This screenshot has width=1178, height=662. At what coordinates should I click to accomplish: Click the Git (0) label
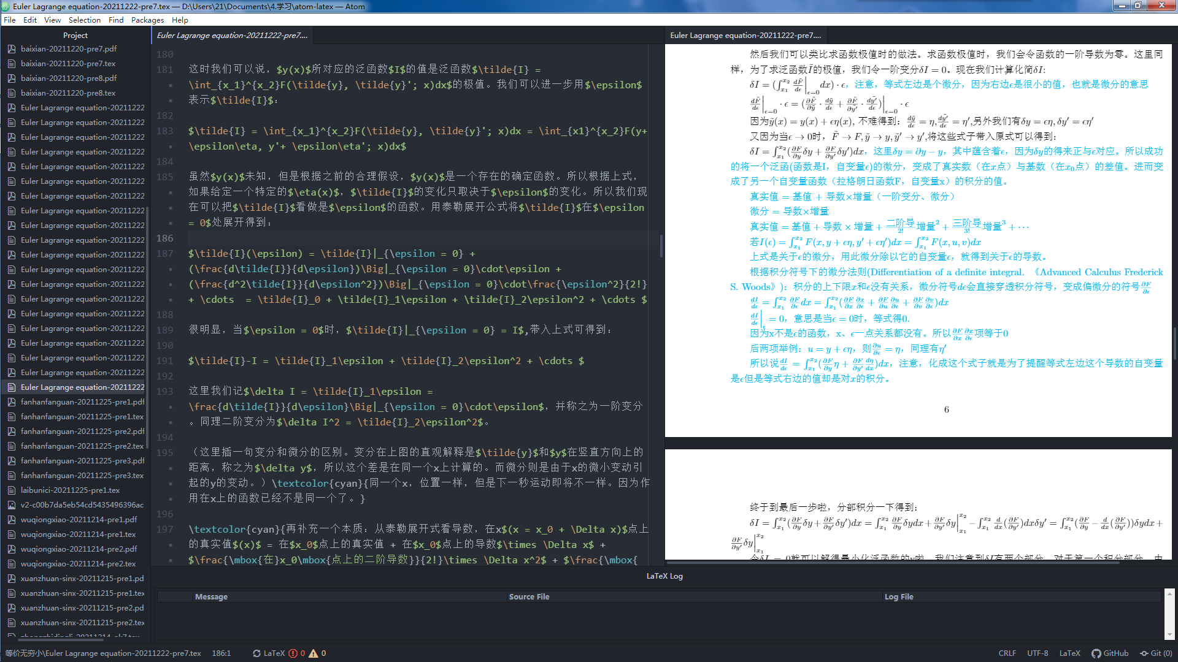(1161, 653)
